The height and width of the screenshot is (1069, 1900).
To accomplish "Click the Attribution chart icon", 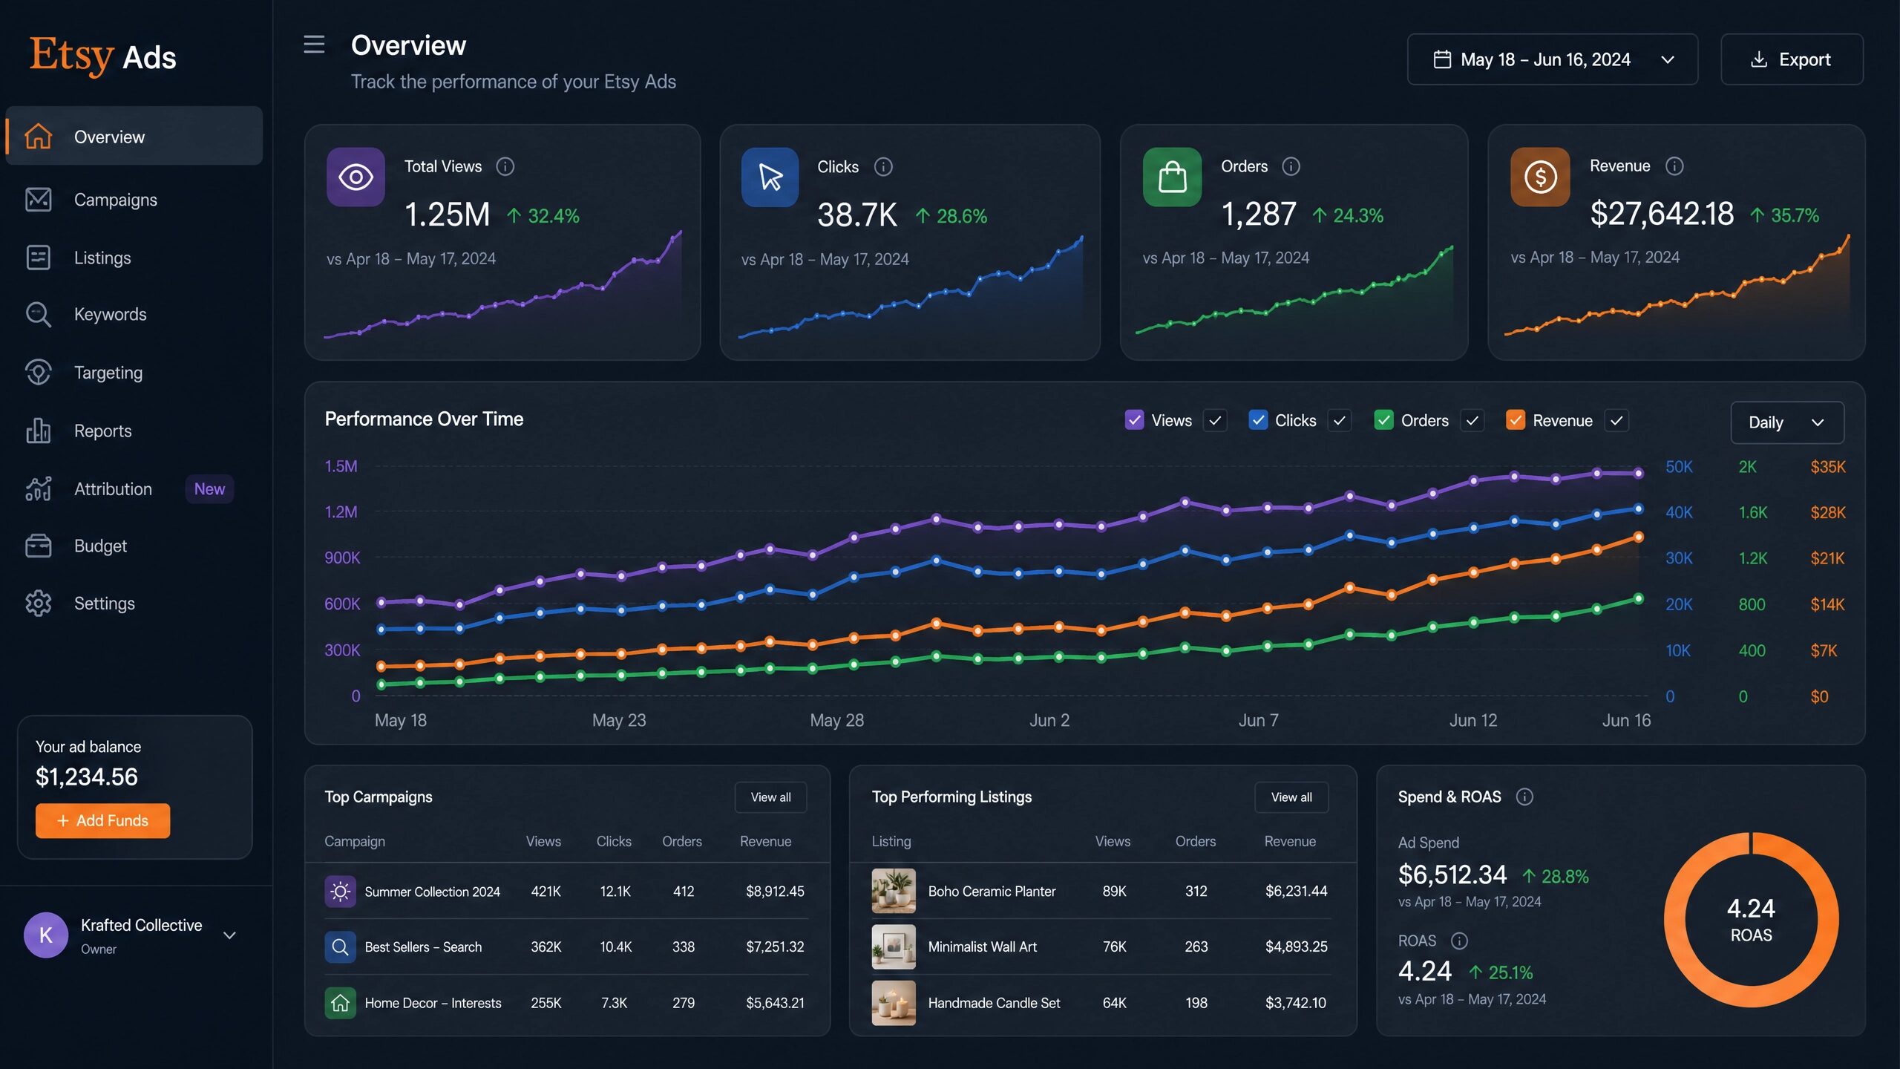I will pos(38,488).
